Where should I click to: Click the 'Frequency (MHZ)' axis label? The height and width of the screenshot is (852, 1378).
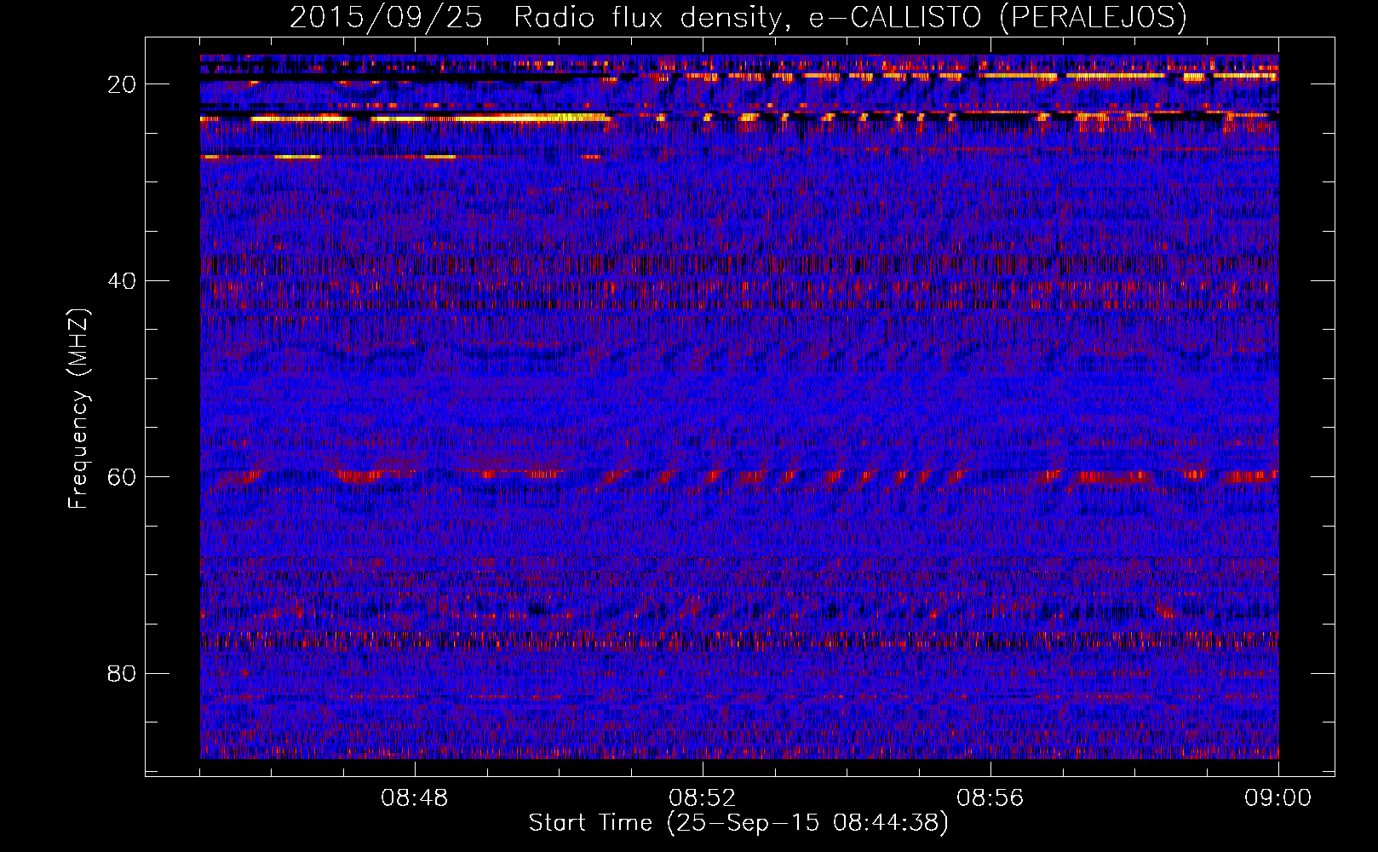click(78, 409)
